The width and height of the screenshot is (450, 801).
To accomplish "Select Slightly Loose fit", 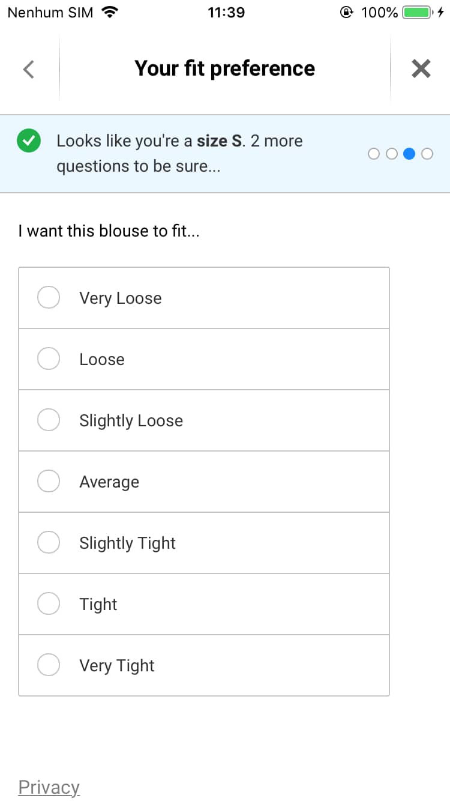I will coord(49,420).
